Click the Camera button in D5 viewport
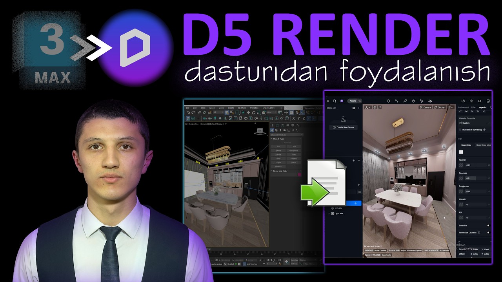 coord(426,107)
